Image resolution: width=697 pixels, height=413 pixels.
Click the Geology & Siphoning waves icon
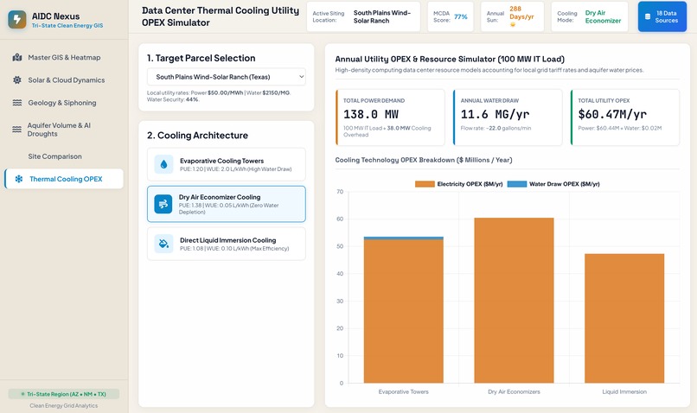click(17, 103)
